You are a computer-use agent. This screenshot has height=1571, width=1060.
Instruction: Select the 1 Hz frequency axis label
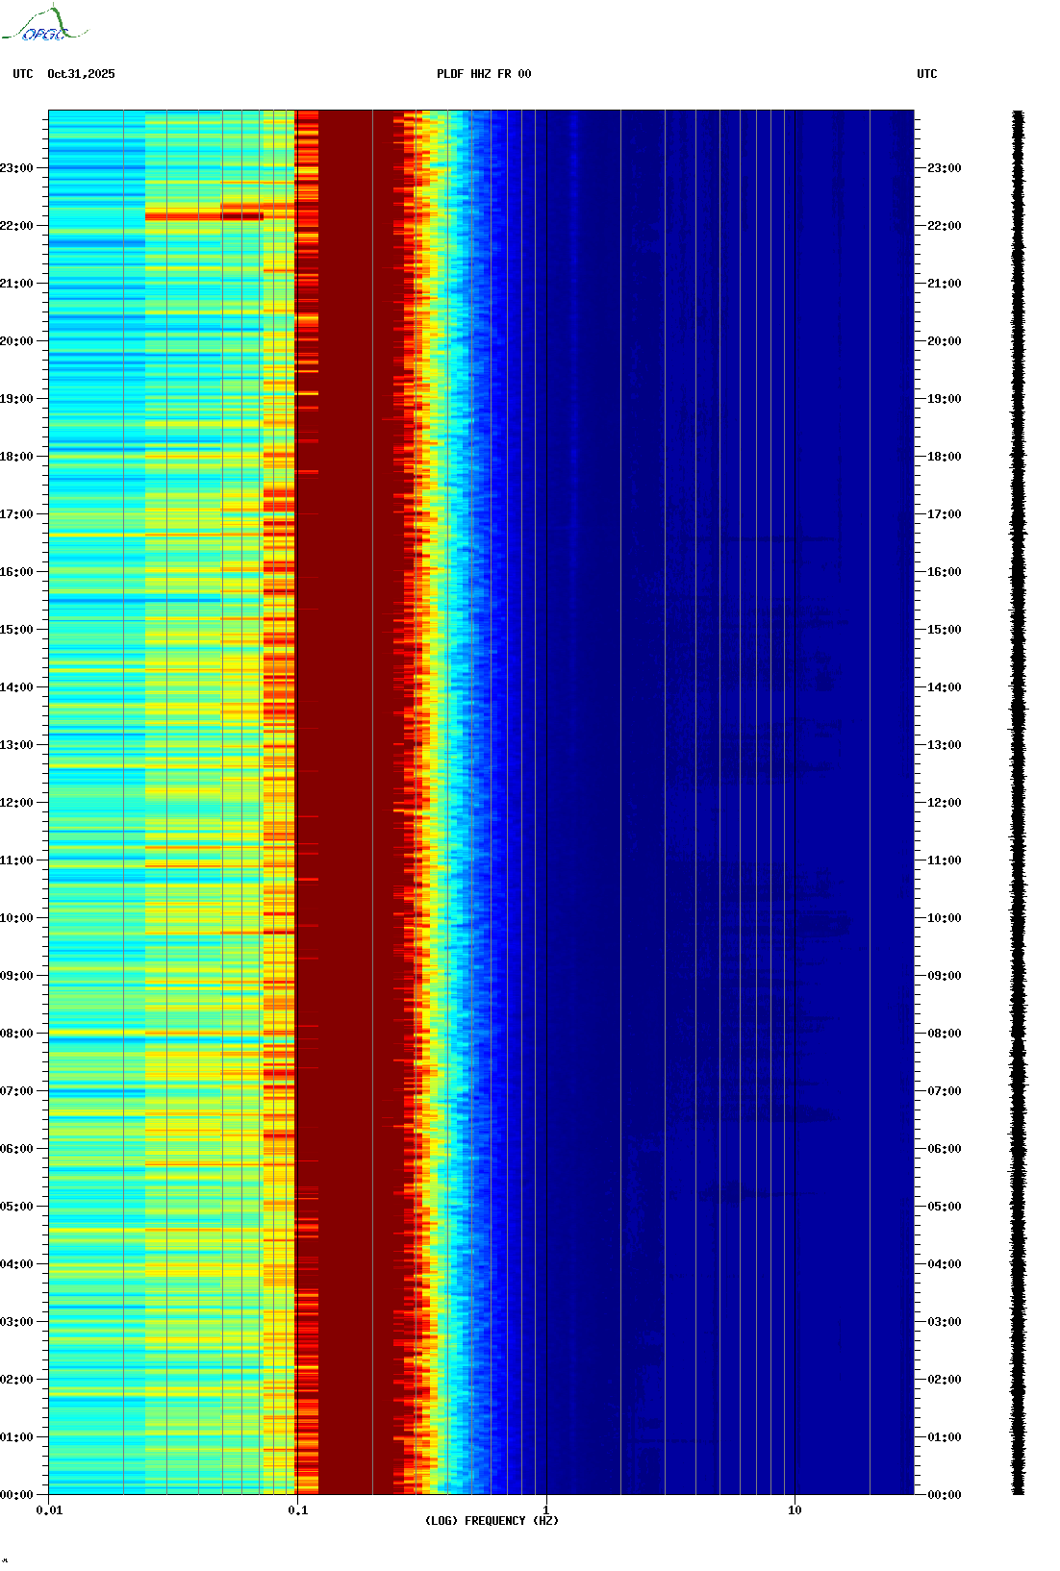[x=546, y=1510]
